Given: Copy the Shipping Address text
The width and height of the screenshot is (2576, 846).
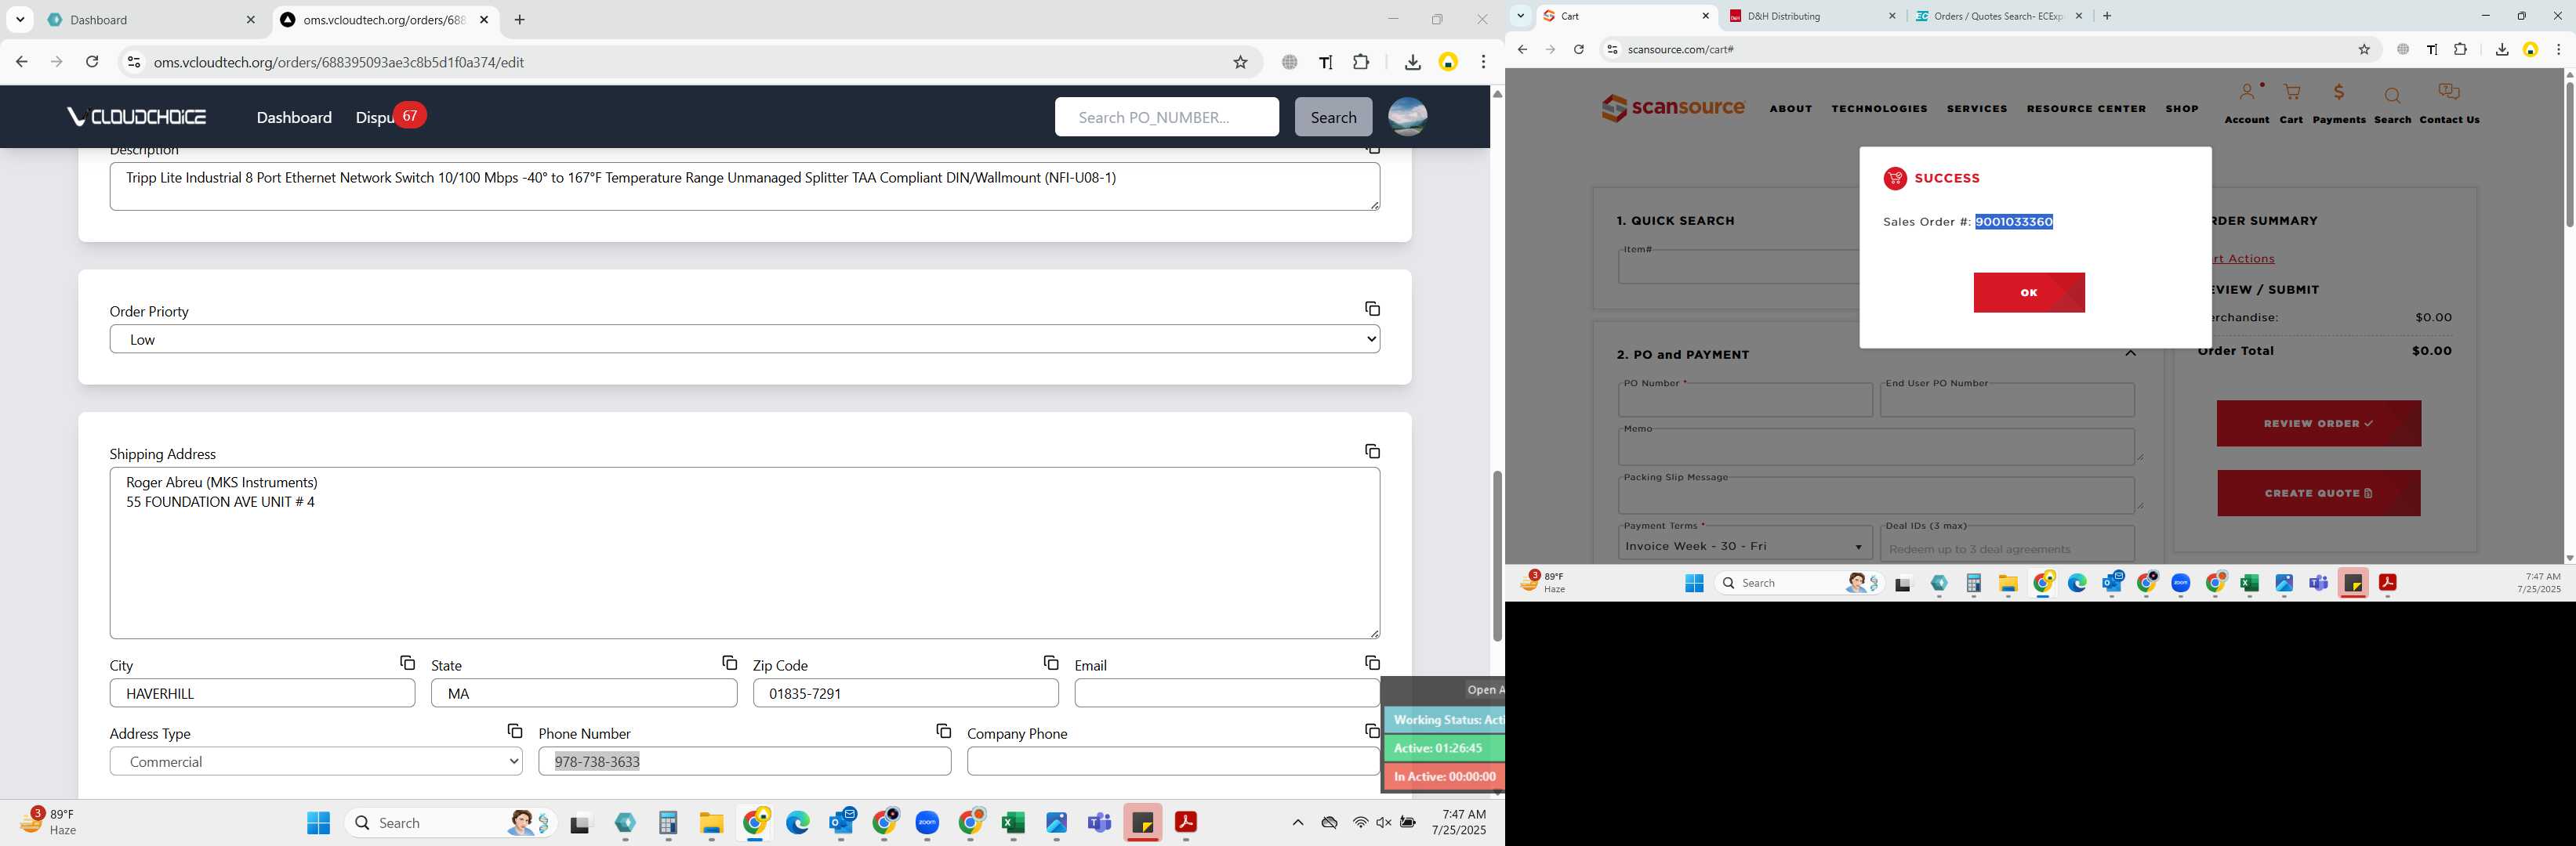Looking at the screenshot, I should point(1372,451).
